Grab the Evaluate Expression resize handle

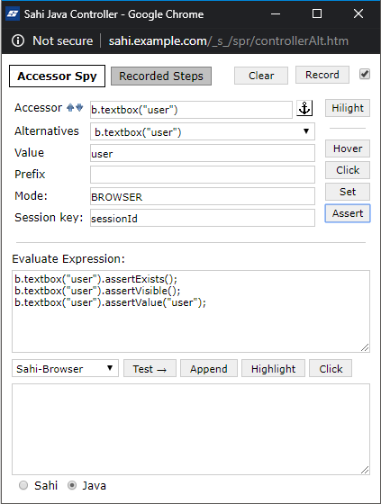pyautogui.click(x=365, y=347)
